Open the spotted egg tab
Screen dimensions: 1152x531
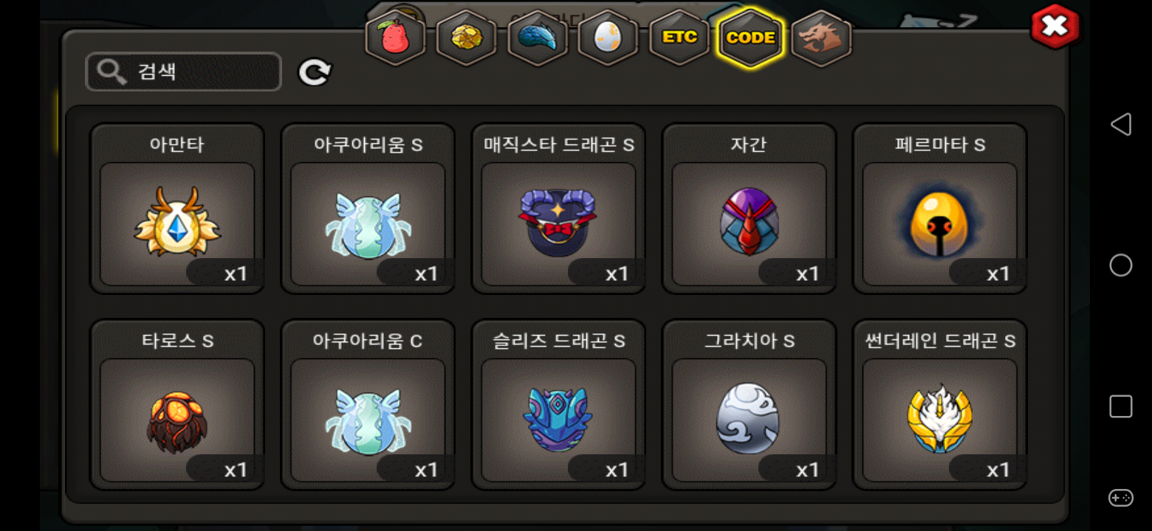tap(608, 38)
